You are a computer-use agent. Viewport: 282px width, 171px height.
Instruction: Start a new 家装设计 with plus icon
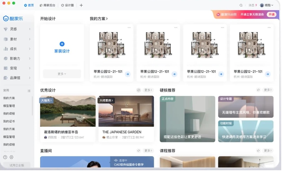(x=62, y=44)
